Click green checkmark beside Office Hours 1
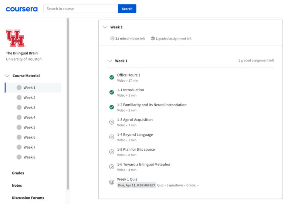The image size is (284, 204). tap(112, 77)
